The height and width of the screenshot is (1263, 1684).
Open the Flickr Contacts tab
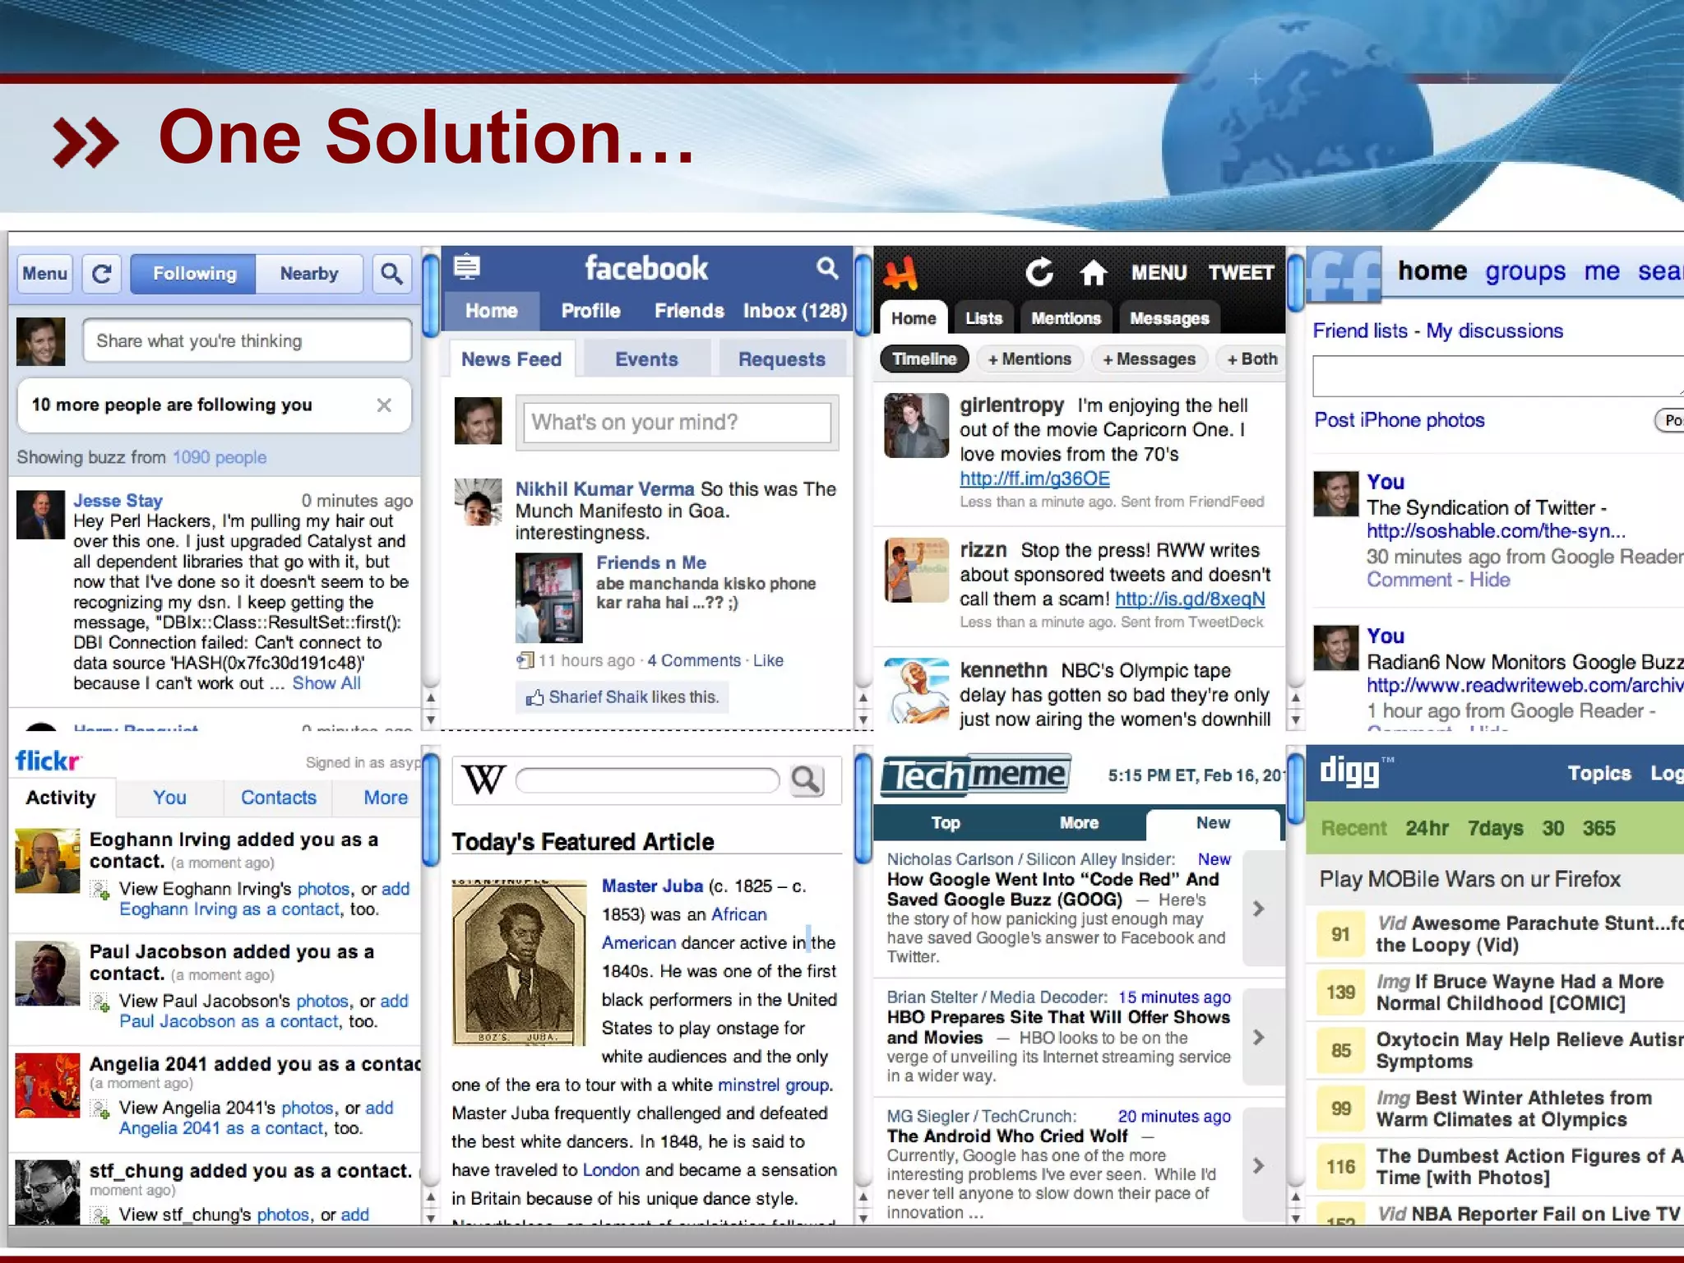pos(278,798)
